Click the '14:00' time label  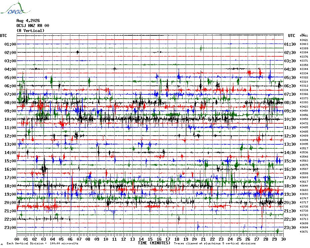click(x=10, y=152)
